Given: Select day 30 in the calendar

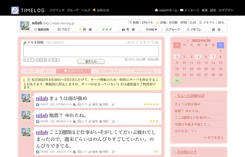Looking at the screenshot, I should (x=177, y=81).
